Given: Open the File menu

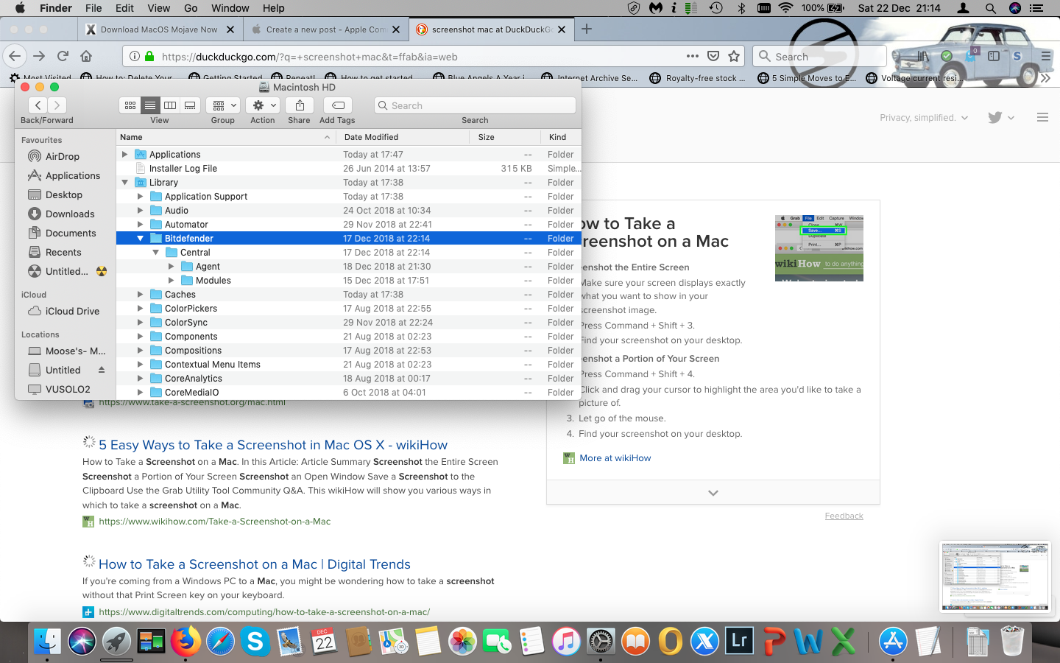Looking at the screenshot, I should click(93, 8).
